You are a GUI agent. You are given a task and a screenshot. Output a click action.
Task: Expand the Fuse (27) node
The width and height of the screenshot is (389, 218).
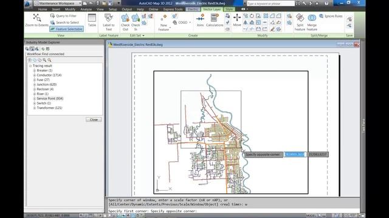pyautogui.click(x=35, y=80)
